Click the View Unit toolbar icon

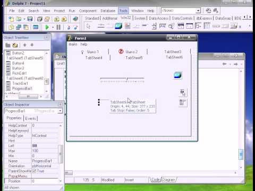[11, 27]
